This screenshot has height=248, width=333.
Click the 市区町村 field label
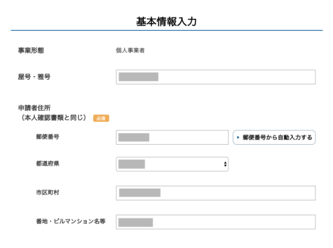coord(48,192)
